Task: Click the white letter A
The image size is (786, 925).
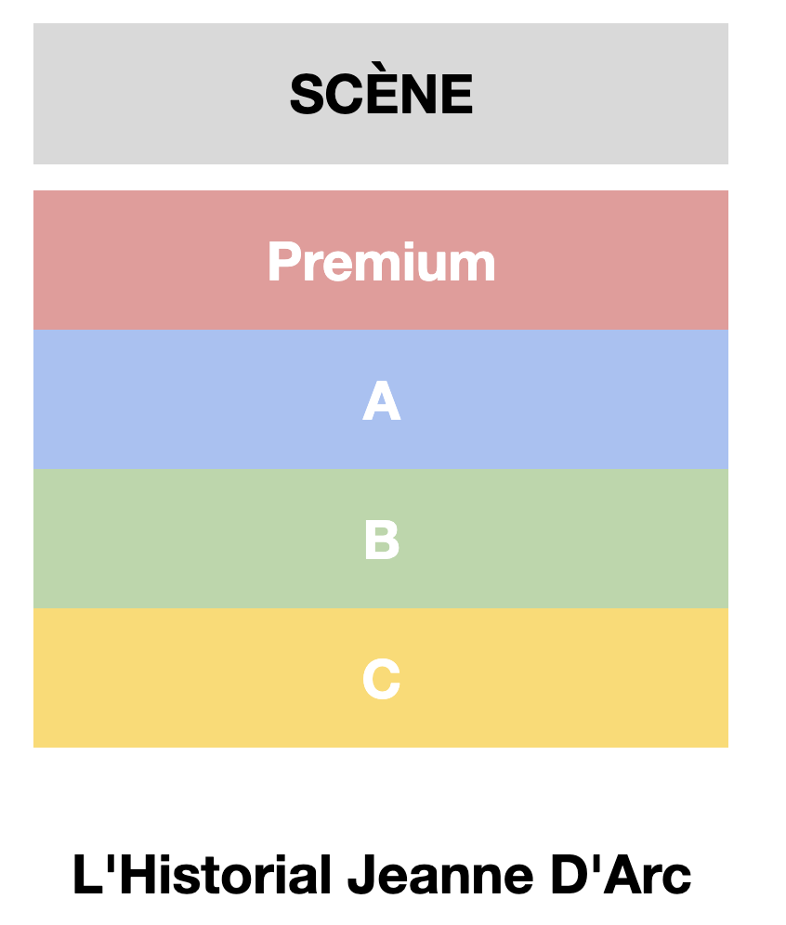Action: click(x=381, y=400)
